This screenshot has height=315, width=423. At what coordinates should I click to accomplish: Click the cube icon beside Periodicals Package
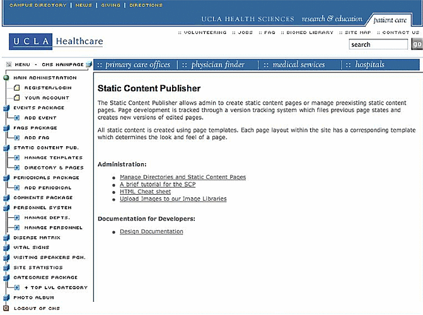tap(6, 178)
